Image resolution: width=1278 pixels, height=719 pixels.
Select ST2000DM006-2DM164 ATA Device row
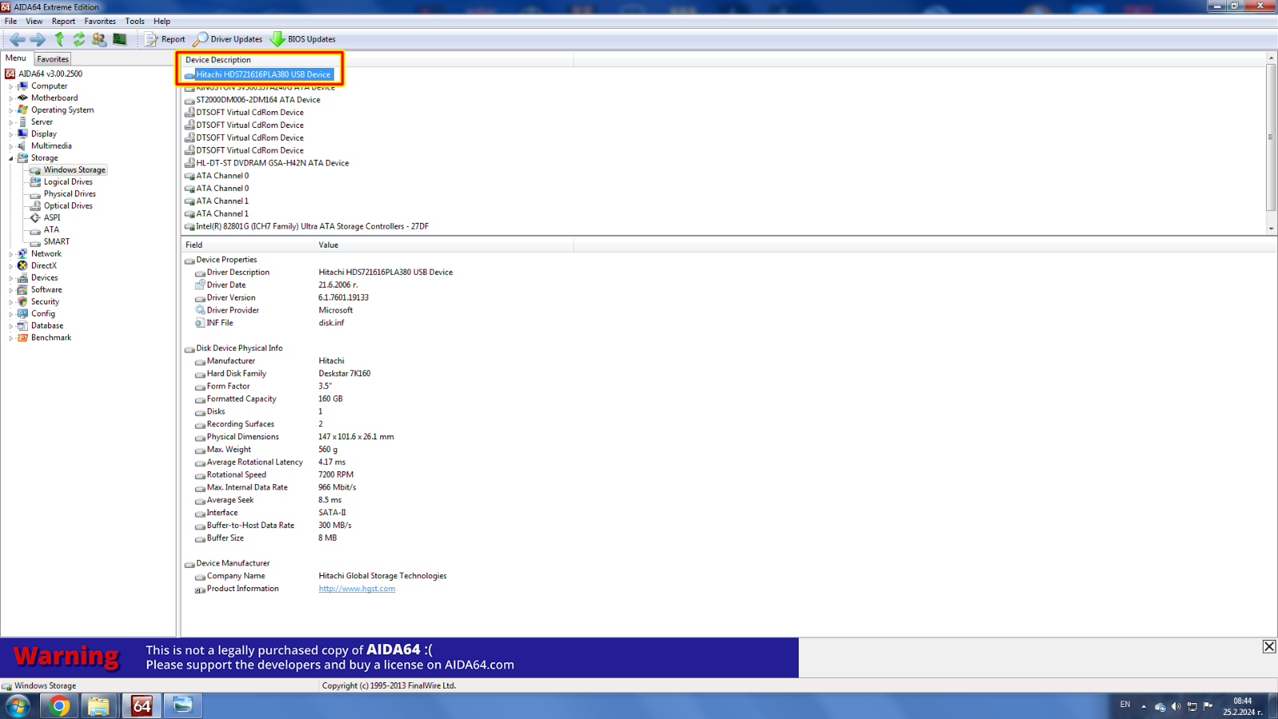[x=258, y=100]
